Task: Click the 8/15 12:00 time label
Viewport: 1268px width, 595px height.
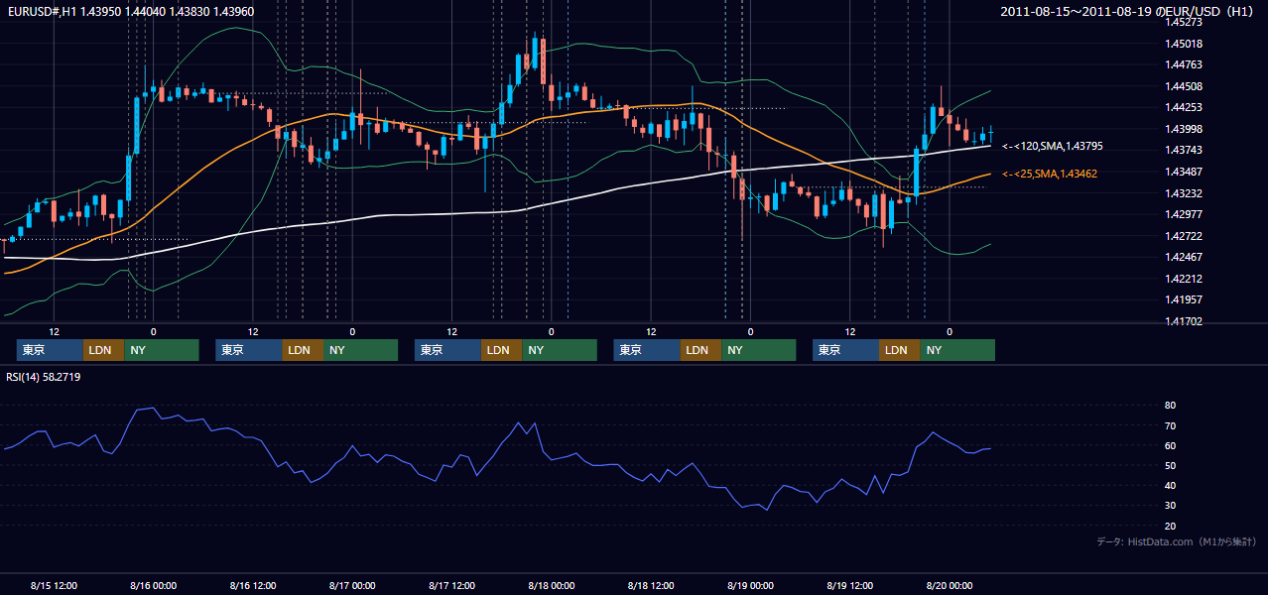Action: [54, 585]
